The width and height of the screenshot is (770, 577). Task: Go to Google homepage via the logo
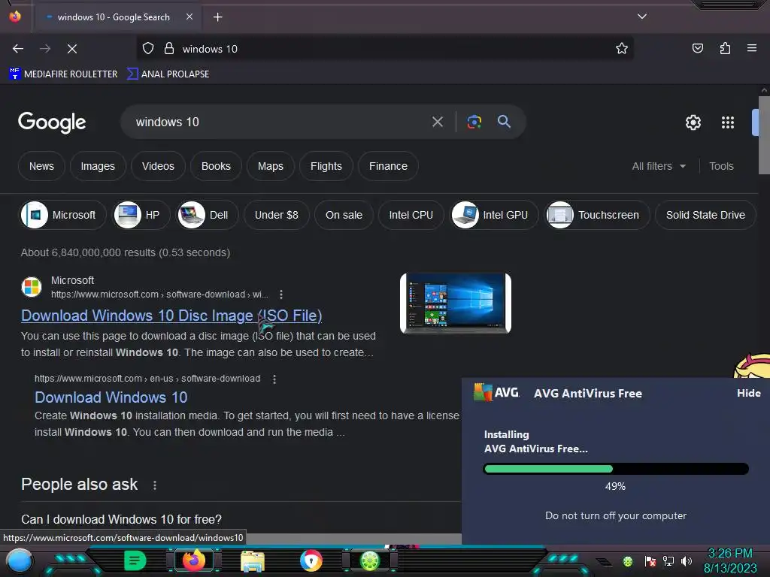coord(52,122)
